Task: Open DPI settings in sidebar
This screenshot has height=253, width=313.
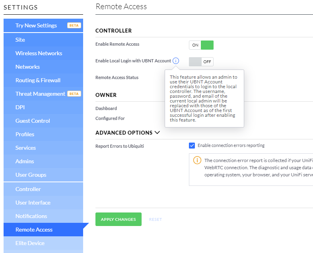Action: pos(20,107)
